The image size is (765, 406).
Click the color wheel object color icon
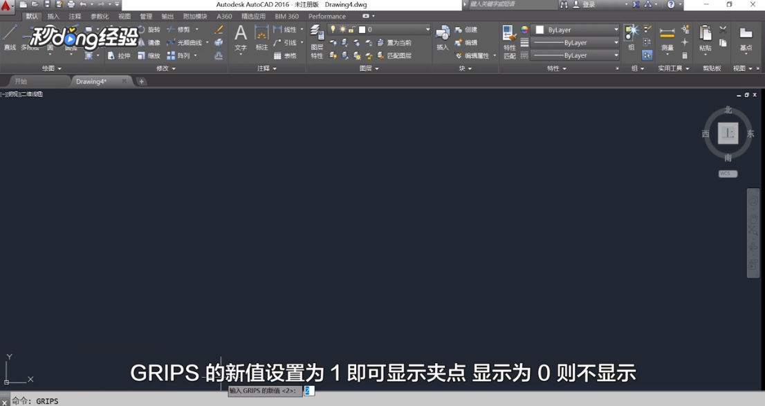click(x=524, y=30)
